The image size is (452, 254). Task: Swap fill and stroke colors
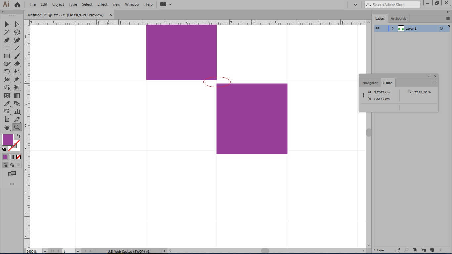pos(19,136)
